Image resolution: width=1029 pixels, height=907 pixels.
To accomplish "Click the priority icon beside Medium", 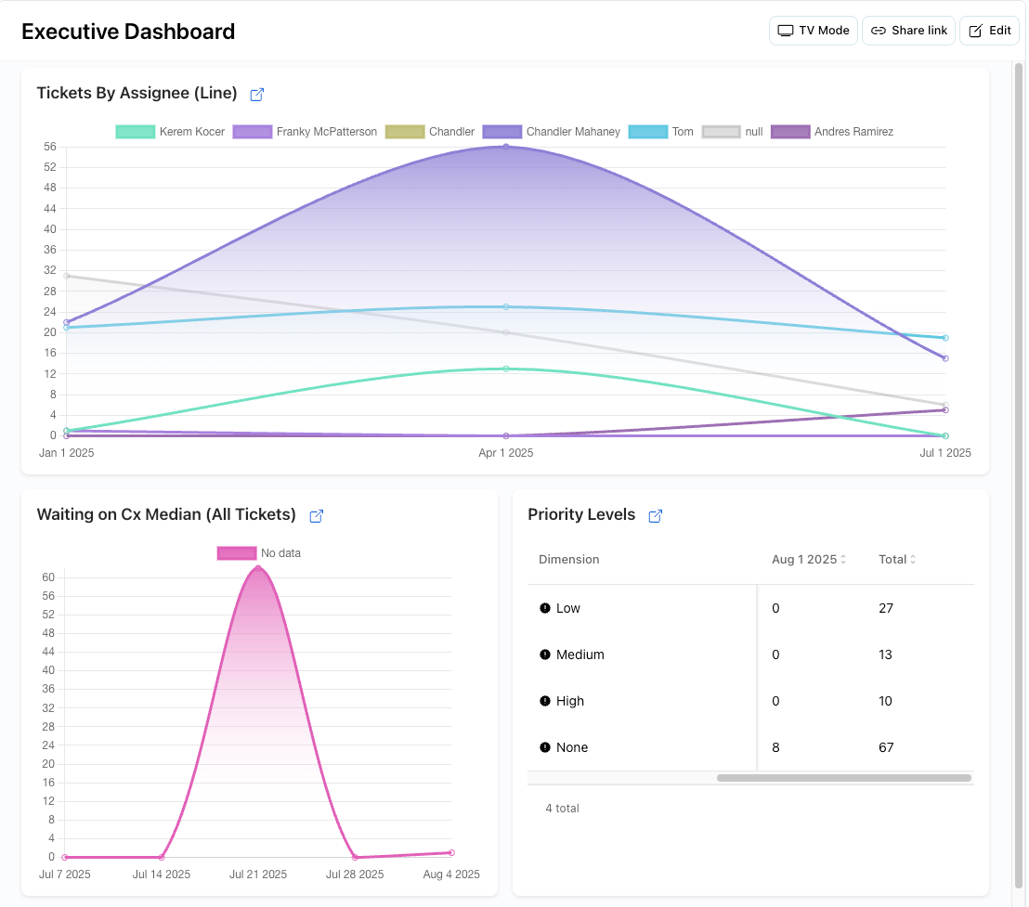I will tap(545, 654).
